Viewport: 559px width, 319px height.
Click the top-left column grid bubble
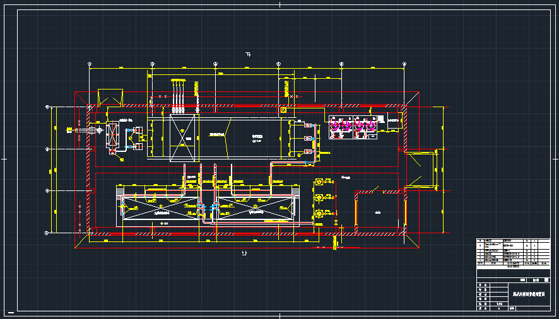(90, 64)
